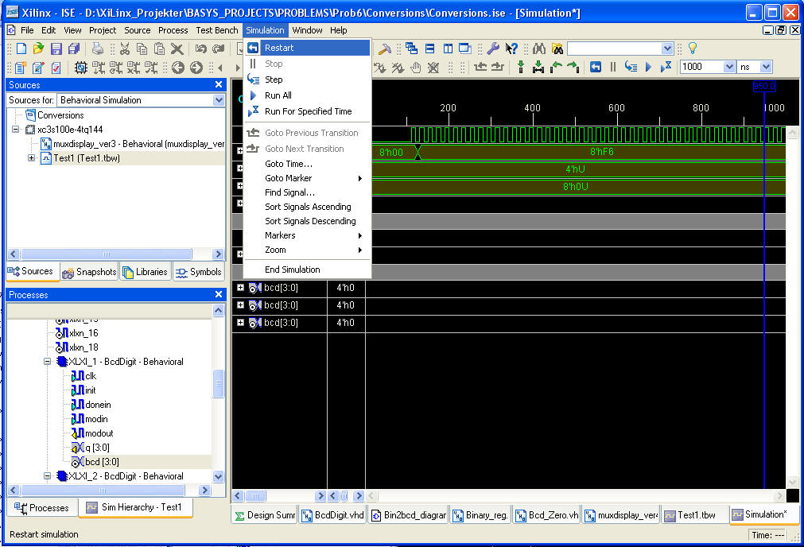Open the Sources for Behavioral Simulation dropdown
This screenshot has height=547, width=804.
pyautogui.click(x=219, y=100)
